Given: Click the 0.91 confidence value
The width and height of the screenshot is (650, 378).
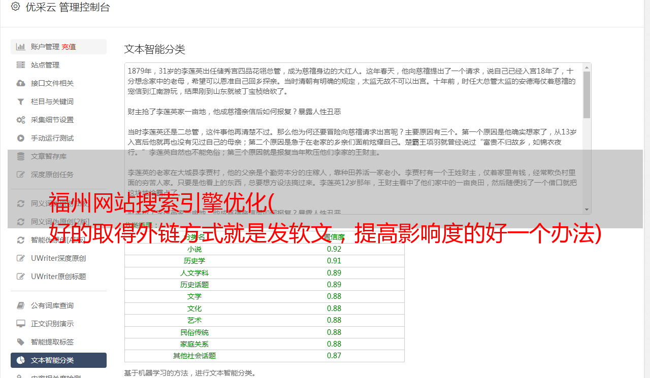Looking at the screenshot, I should 334,261.
